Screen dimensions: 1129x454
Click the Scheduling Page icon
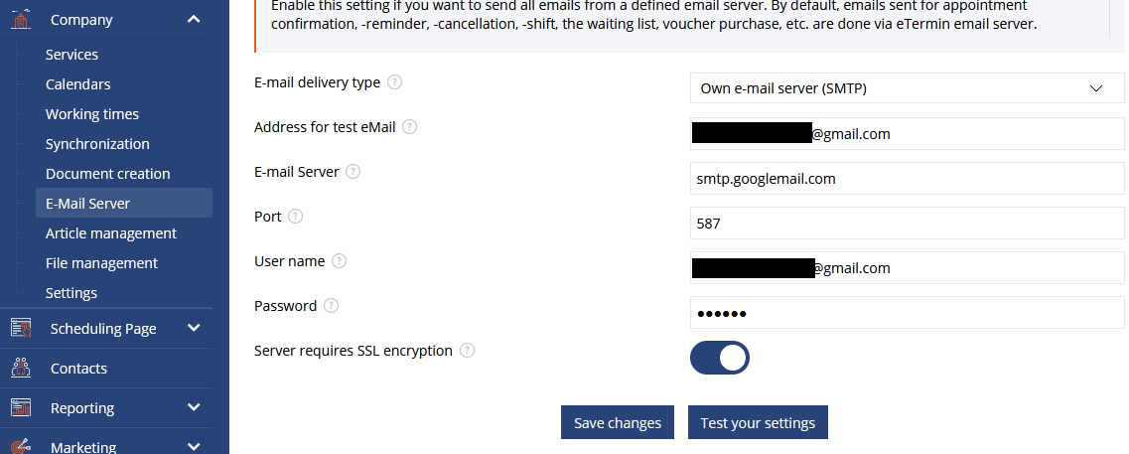point(20,328)
